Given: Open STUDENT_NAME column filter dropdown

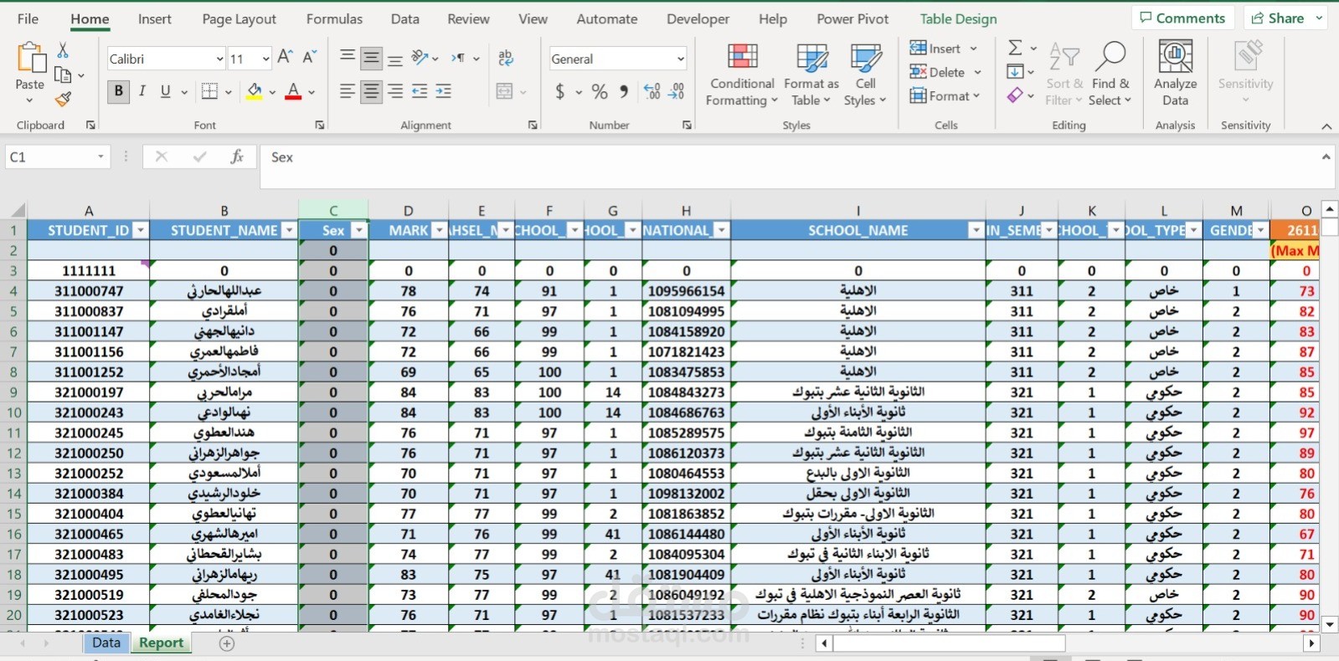Looking at the screenshot, I should click(x=289, y=230).
